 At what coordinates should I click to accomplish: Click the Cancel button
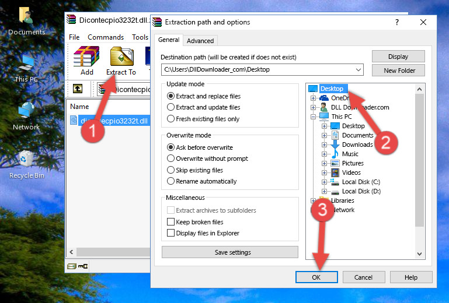coord(363,277)
